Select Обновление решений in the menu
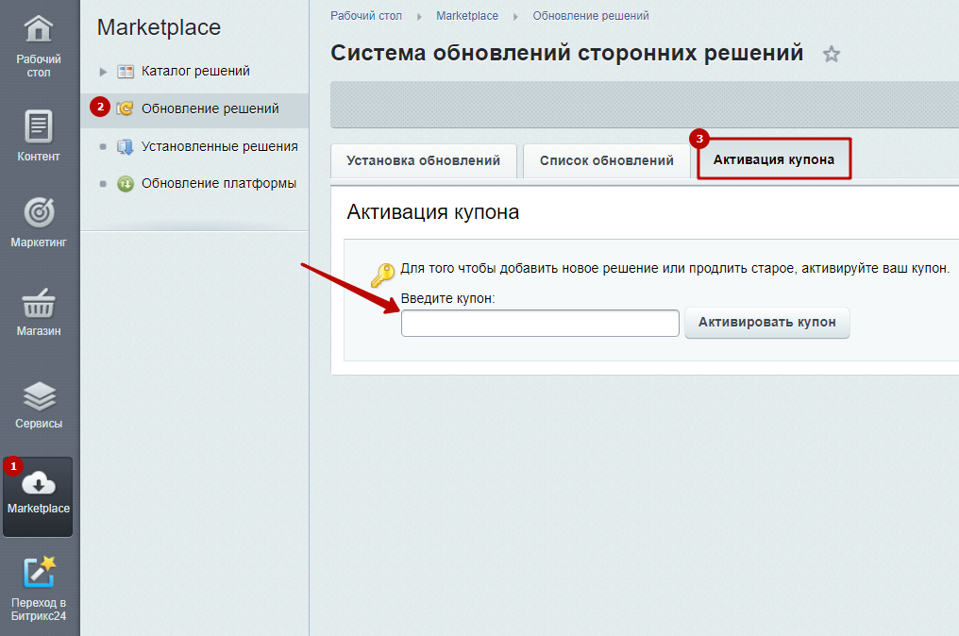959x636 pixels. pyautogui.click(x=210, y=109)
